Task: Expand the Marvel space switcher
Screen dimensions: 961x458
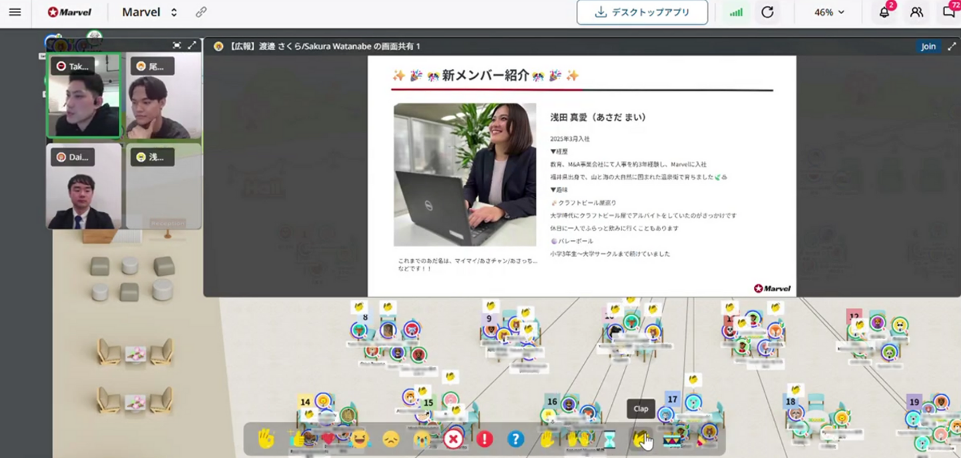Action: (x=174, y=13)
